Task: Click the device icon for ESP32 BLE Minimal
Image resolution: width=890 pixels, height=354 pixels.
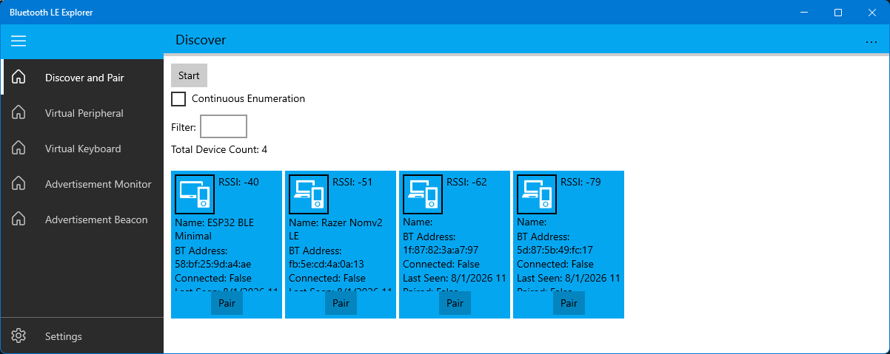Action: pos(195,194)
